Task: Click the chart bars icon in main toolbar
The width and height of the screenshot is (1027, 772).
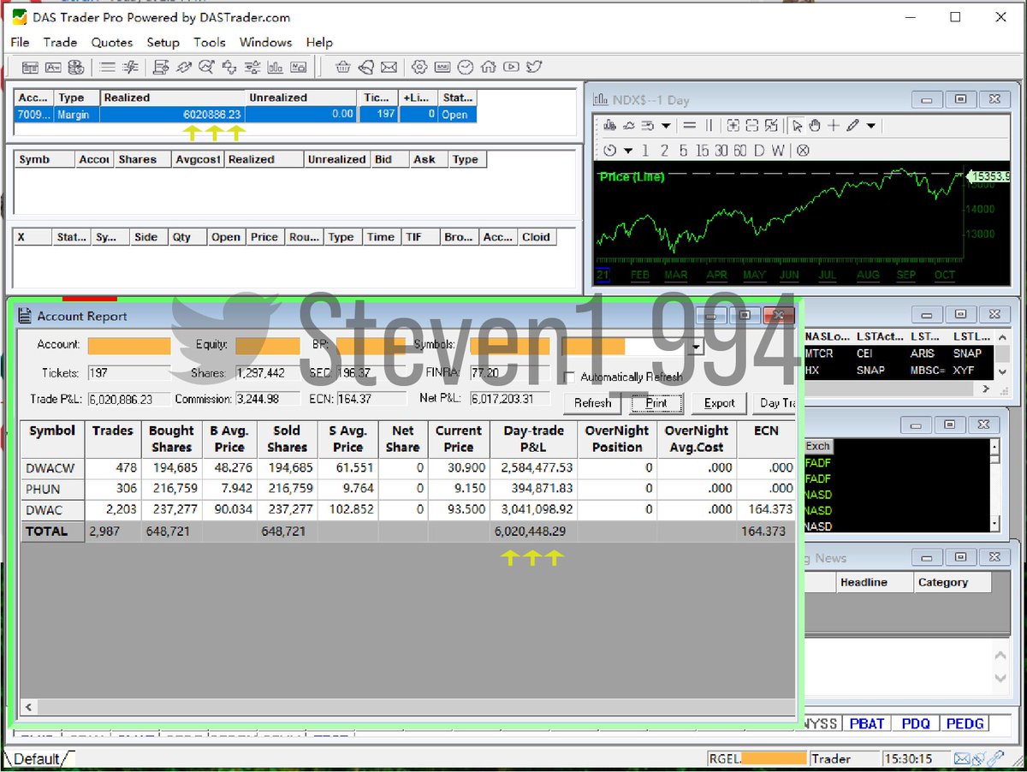Action: pyautogui.click(x=276, y=67)
